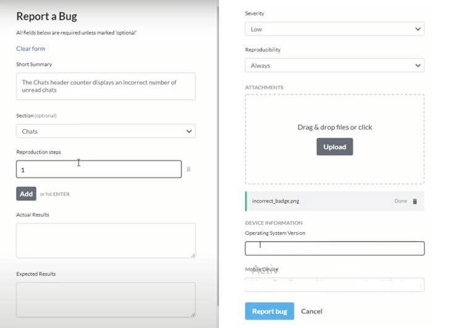Viewport: 472px width, 328px height.
Task: Click the Cancel button
Action: click(312, 311)
